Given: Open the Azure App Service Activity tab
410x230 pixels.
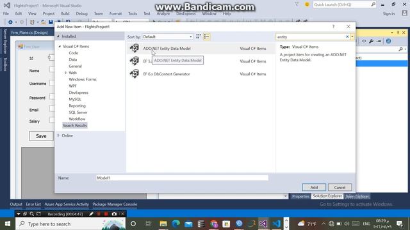Looking at the screenshot, I should pyautogui.click(x=67, y=204).
